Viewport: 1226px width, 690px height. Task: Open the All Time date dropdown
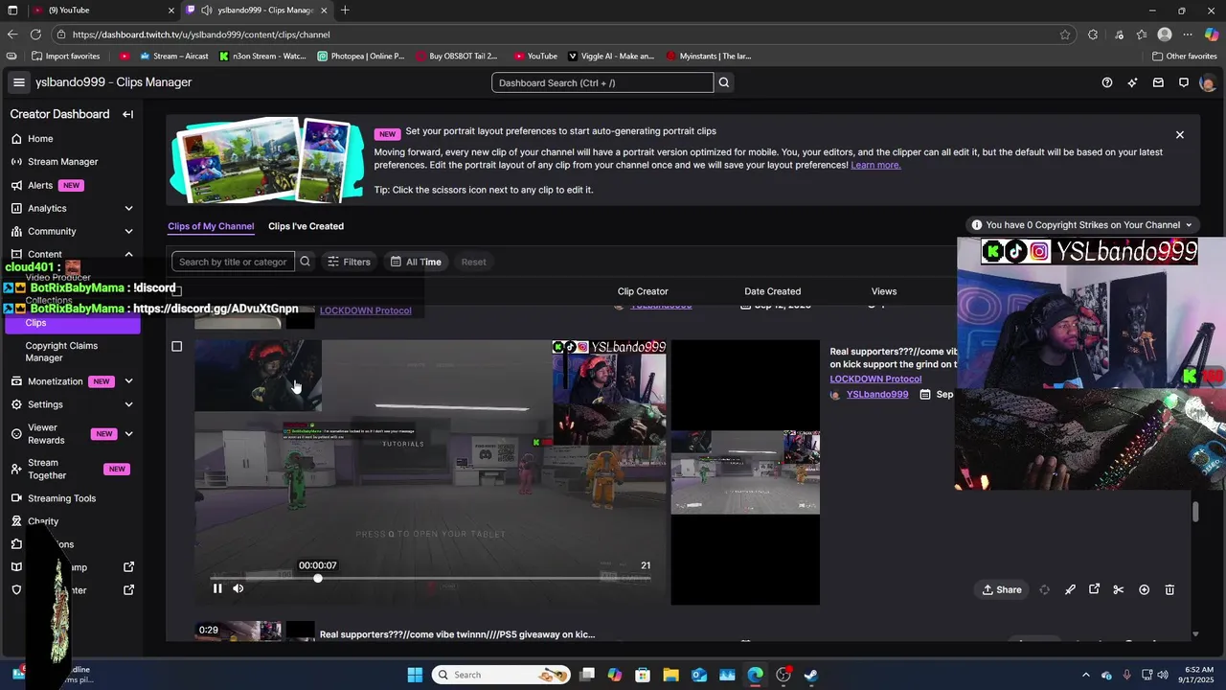tap(416, 262)
